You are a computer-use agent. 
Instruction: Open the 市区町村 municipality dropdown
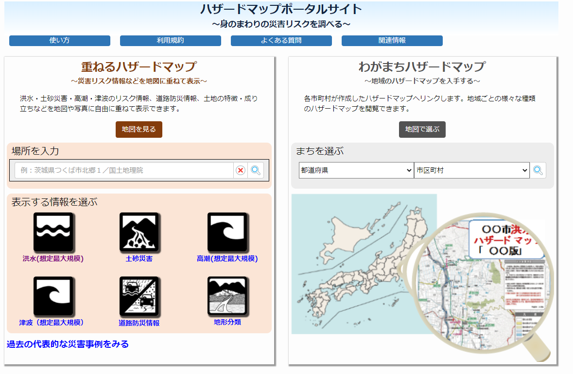[471, 170]
